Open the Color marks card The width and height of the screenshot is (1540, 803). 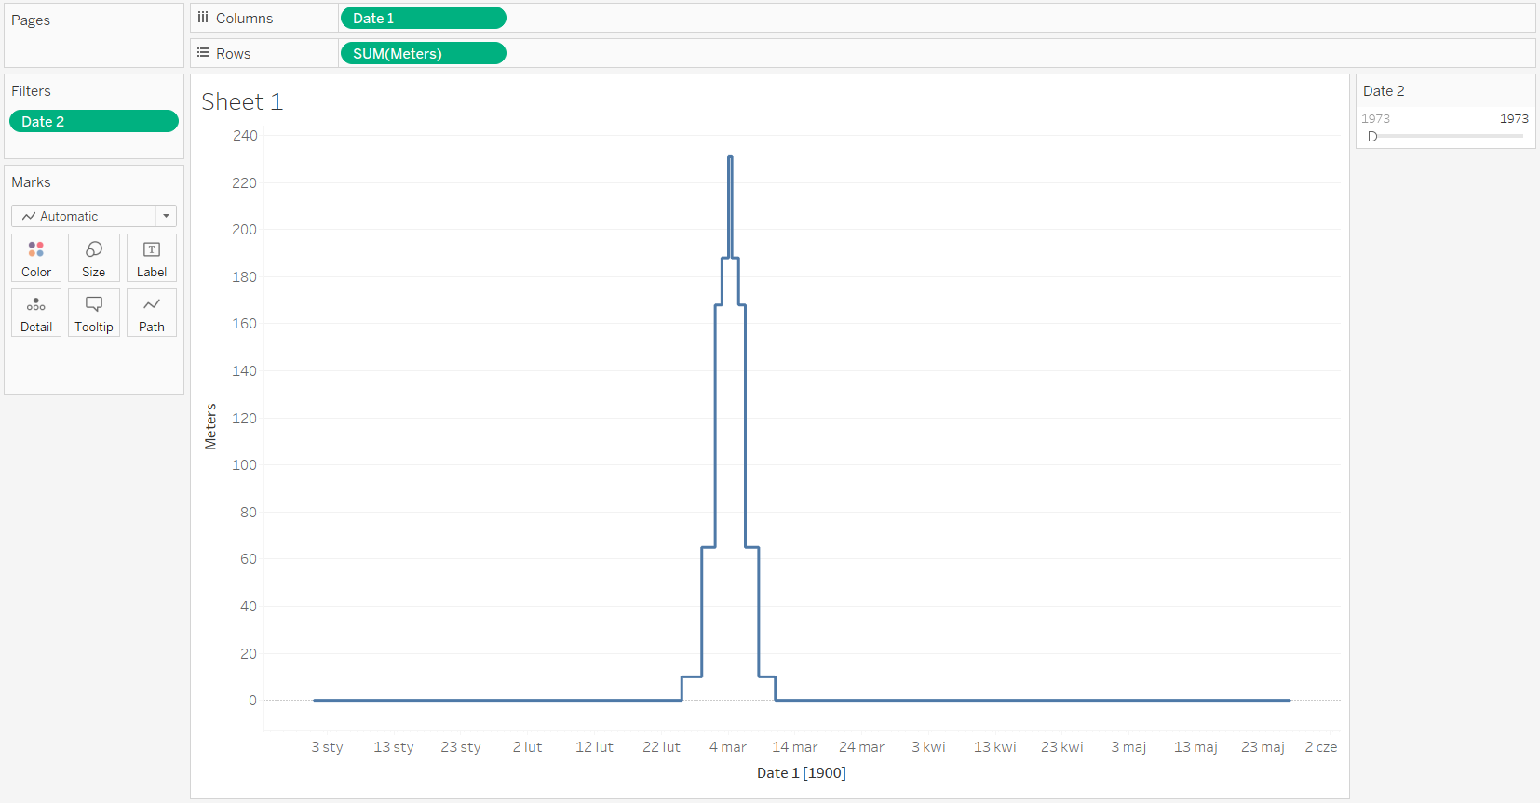(x=36, y=258)
